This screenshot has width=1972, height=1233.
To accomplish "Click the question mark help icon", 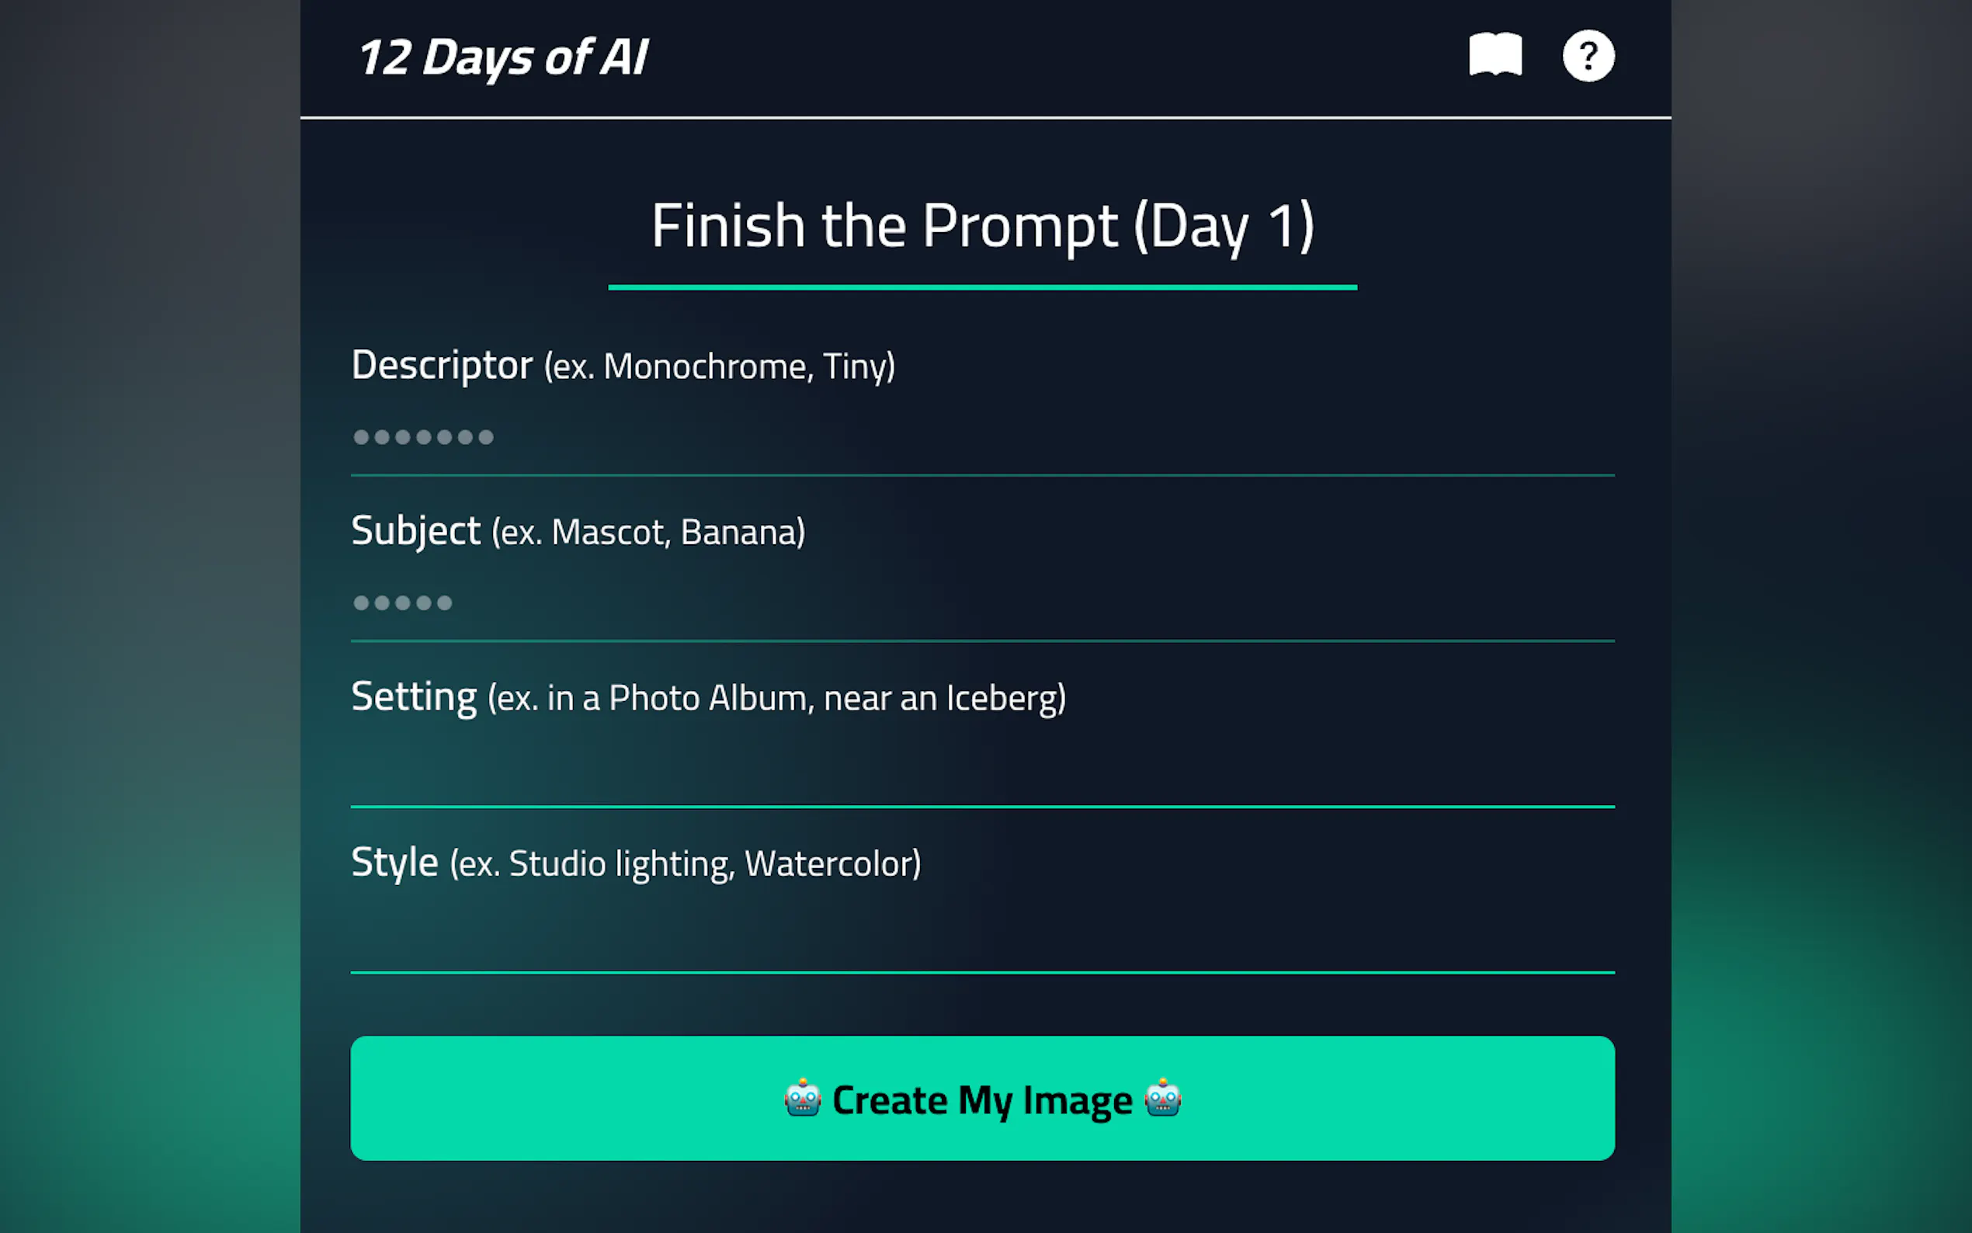I will (1587, 55).
